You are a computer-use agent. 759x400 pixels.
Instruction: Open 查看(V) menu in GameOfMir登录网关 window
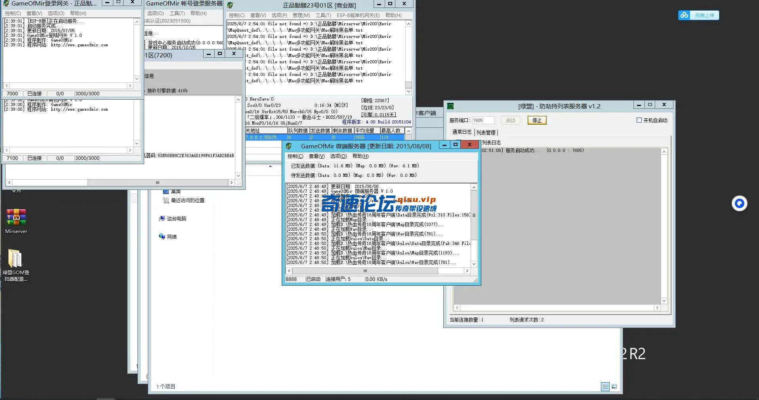coord(34,13)
